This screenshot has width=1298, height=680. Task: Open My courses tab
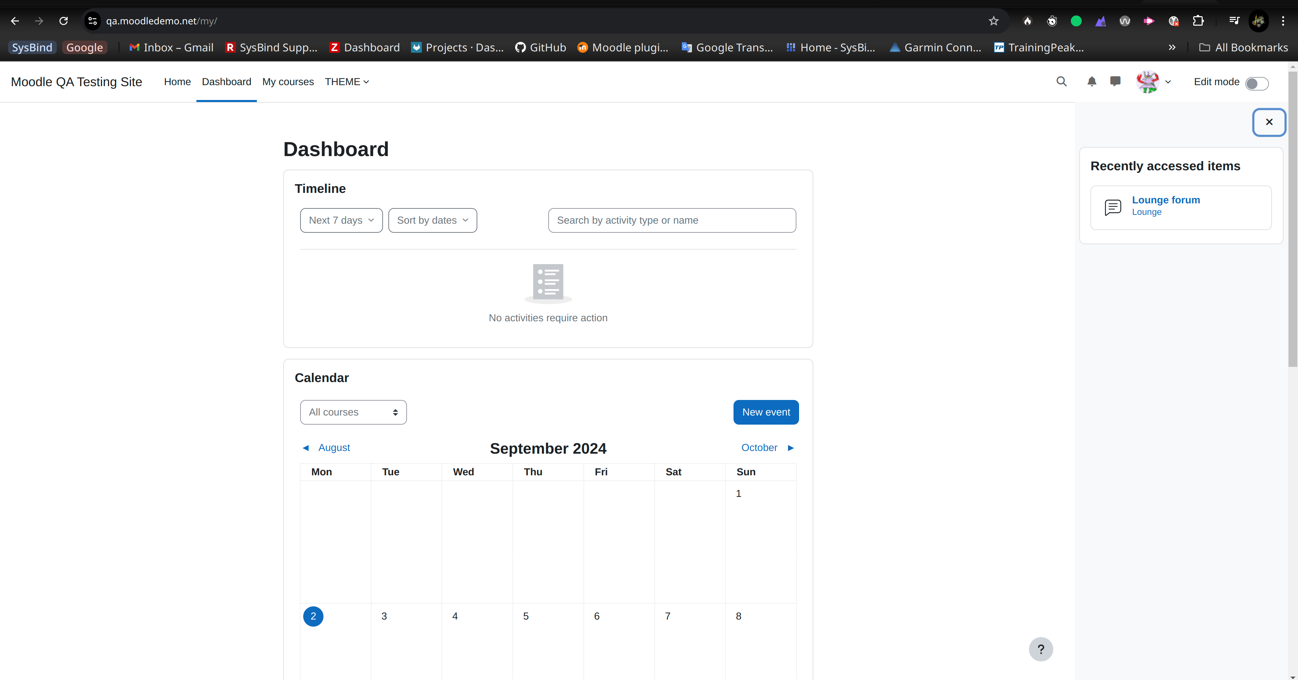[x=288, y=82]
